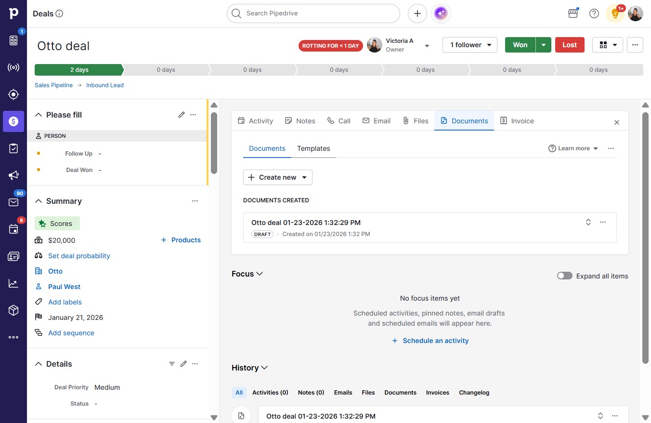Open the owner Victoria A dropdown arrow
This screenshot has width=651, height=423.
pyautogui.click(x=427, y=46)
